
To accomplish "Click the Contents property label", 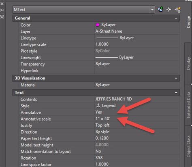I will 29,99.
